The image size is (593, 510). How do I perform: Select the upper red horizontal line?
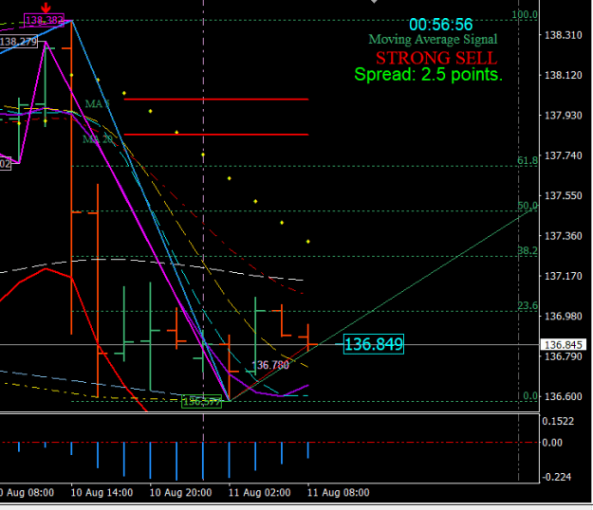216,100
